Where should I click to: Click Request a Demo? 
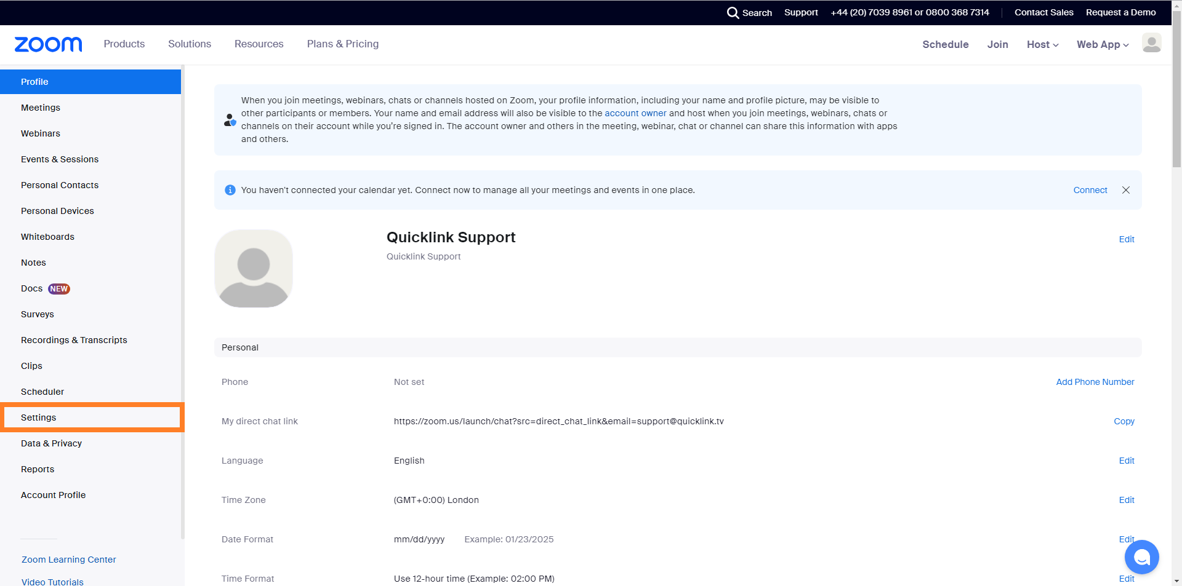click(x=1121, y=12)
